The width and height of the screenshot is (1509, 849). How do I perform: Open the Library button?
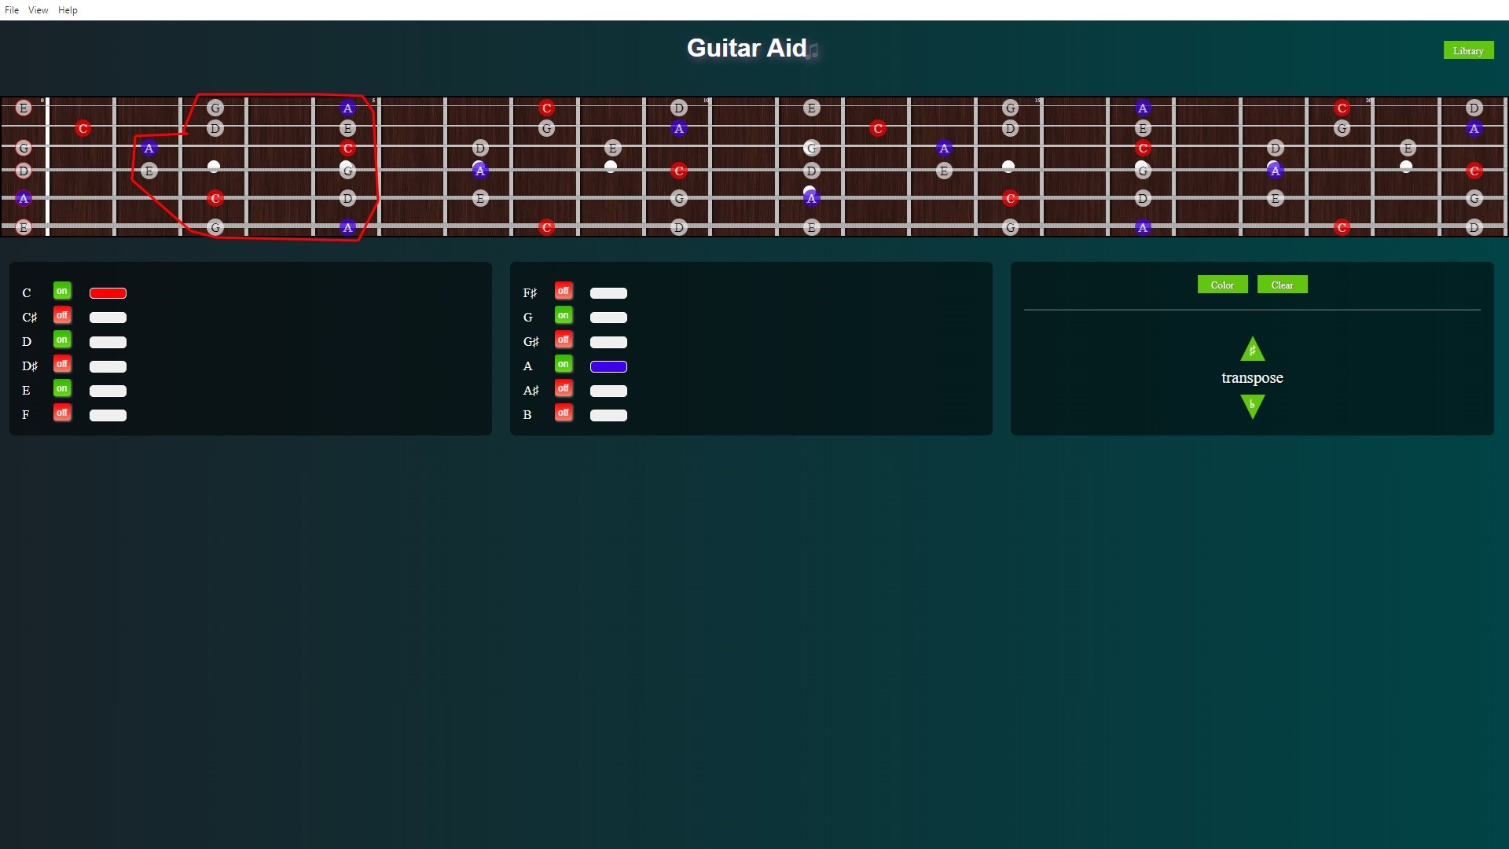1467,50
